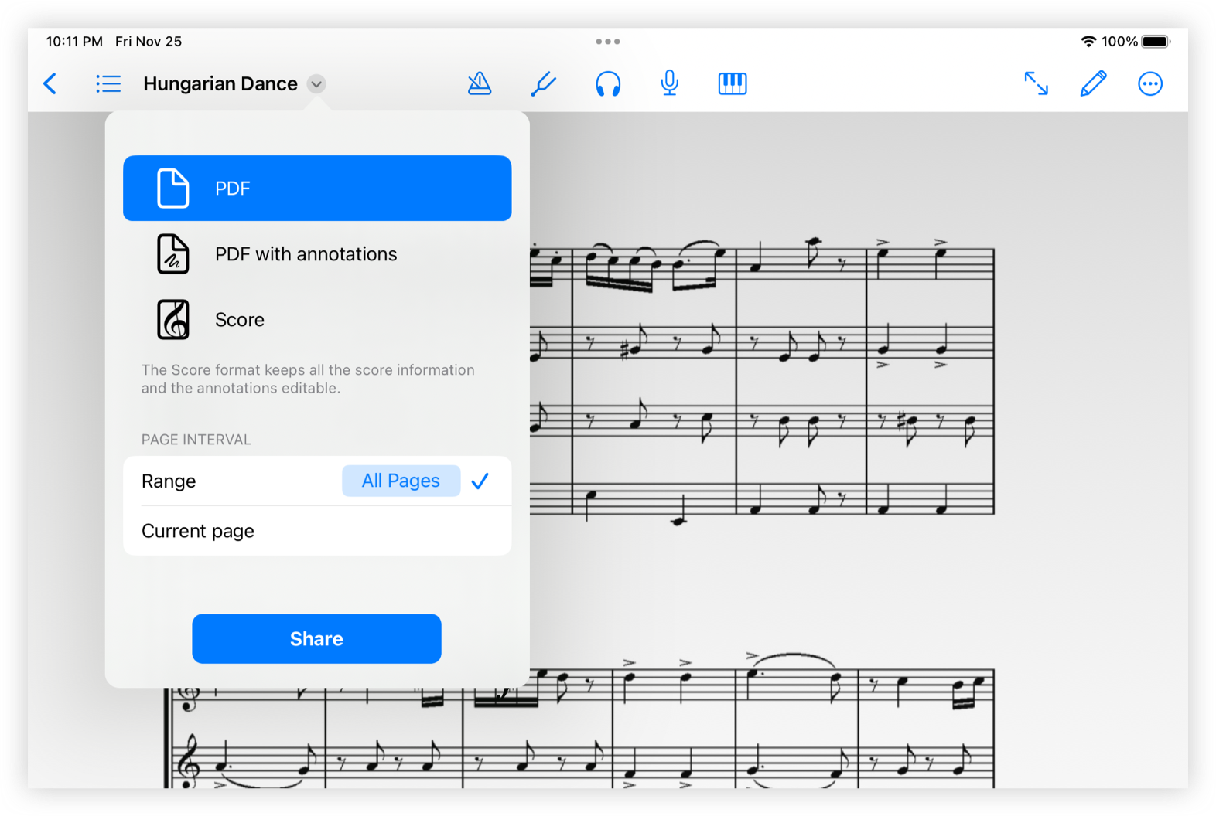Open the list view icon
Image resolution: width=1216 pixels, height=816 pixels.
pos(108,83)
